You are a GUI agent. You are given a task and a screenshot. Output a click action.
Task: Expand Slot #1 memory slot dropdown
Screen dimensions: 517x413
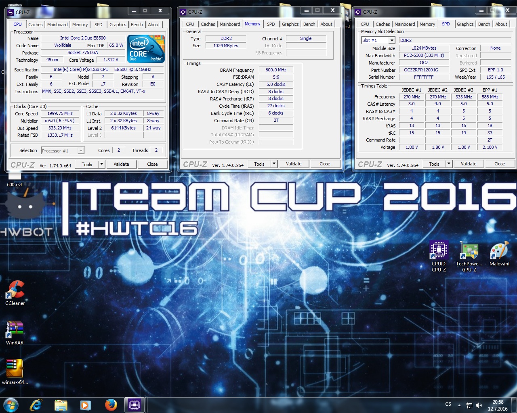tap(391, 40)
